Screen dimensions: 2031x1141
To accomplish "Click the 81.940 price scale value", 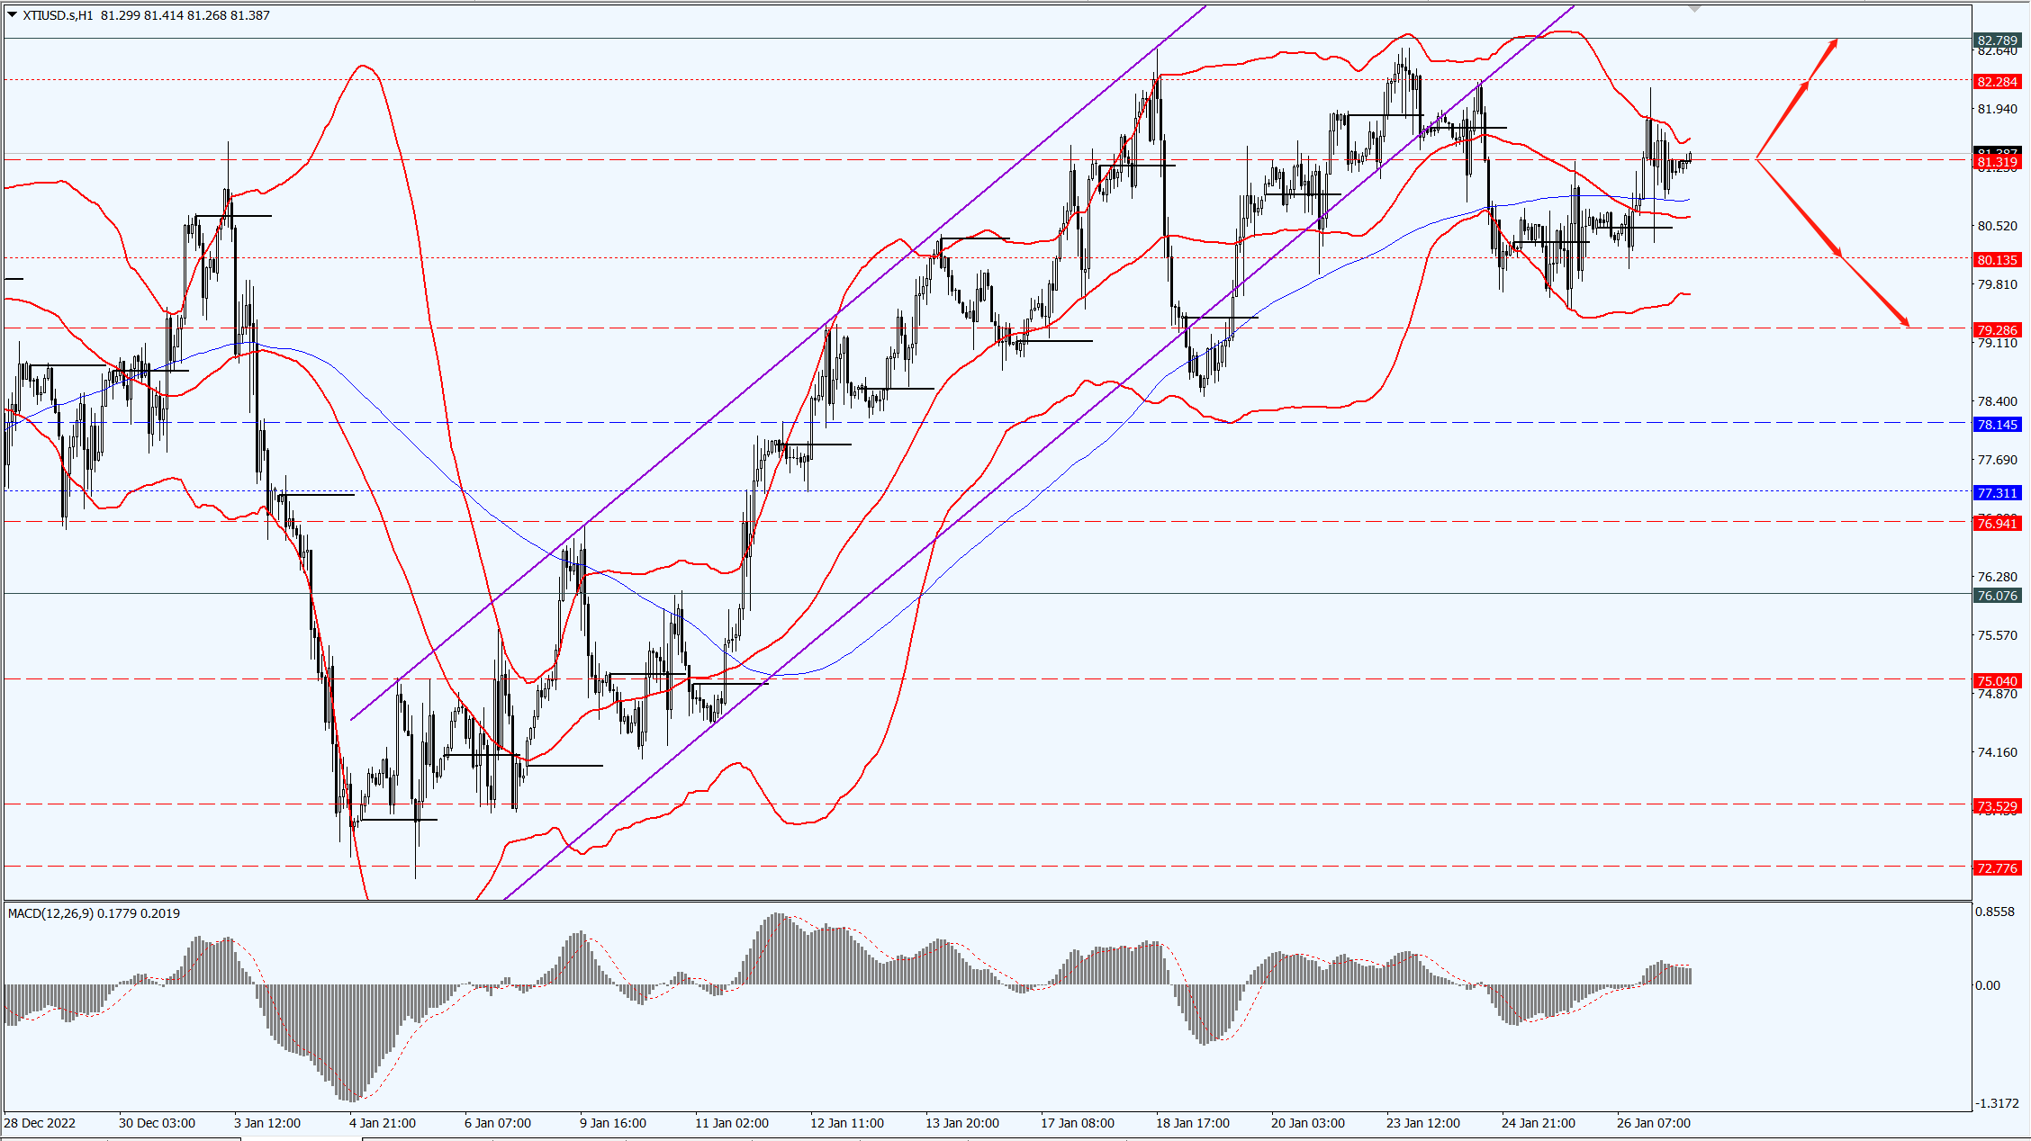I will [x=1997, y=109].
